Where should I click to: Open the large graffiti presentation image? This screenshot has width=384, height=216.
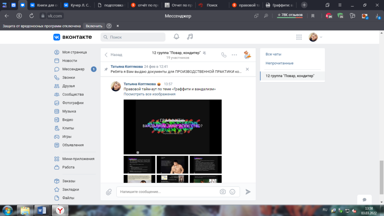(x=172, y=127)
